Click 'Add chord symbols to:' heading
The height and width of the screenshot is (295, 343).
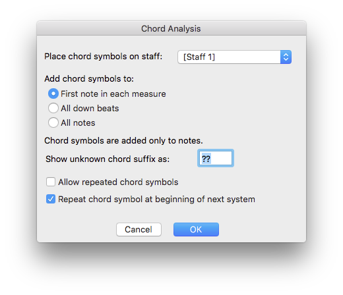[89, 78]
